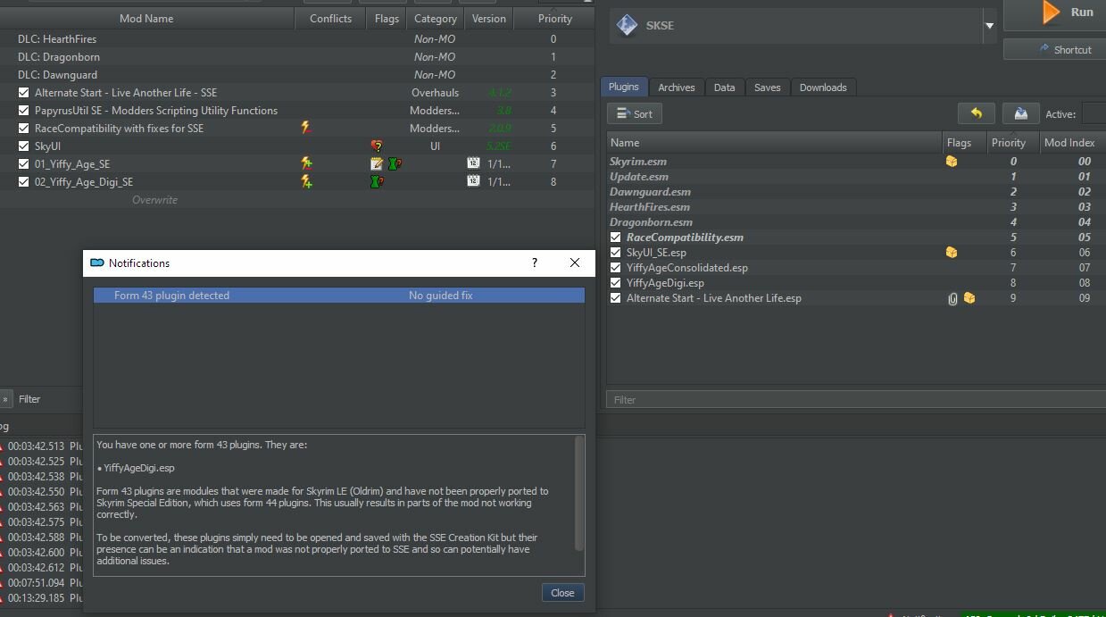Select the Dragonborn.esm plugin row
The image size is (1106, 617).
click(x=855, y=222)
